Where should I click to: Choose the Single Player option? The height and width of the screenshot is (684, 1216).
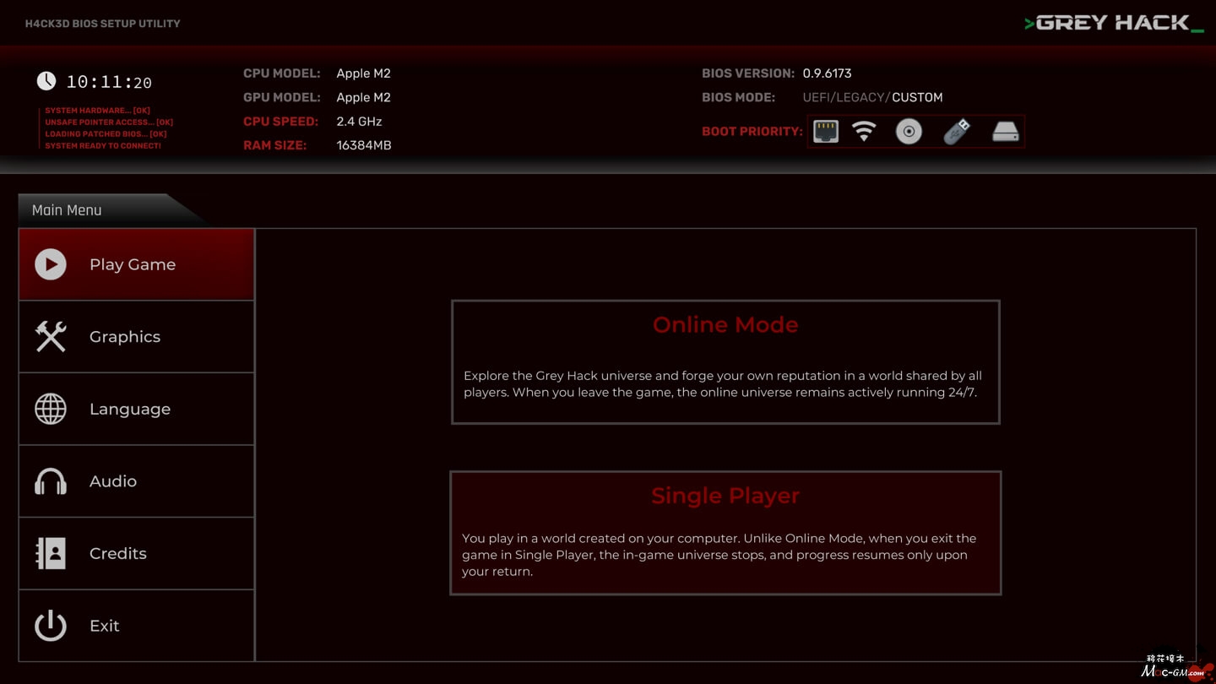click(725, 533)
